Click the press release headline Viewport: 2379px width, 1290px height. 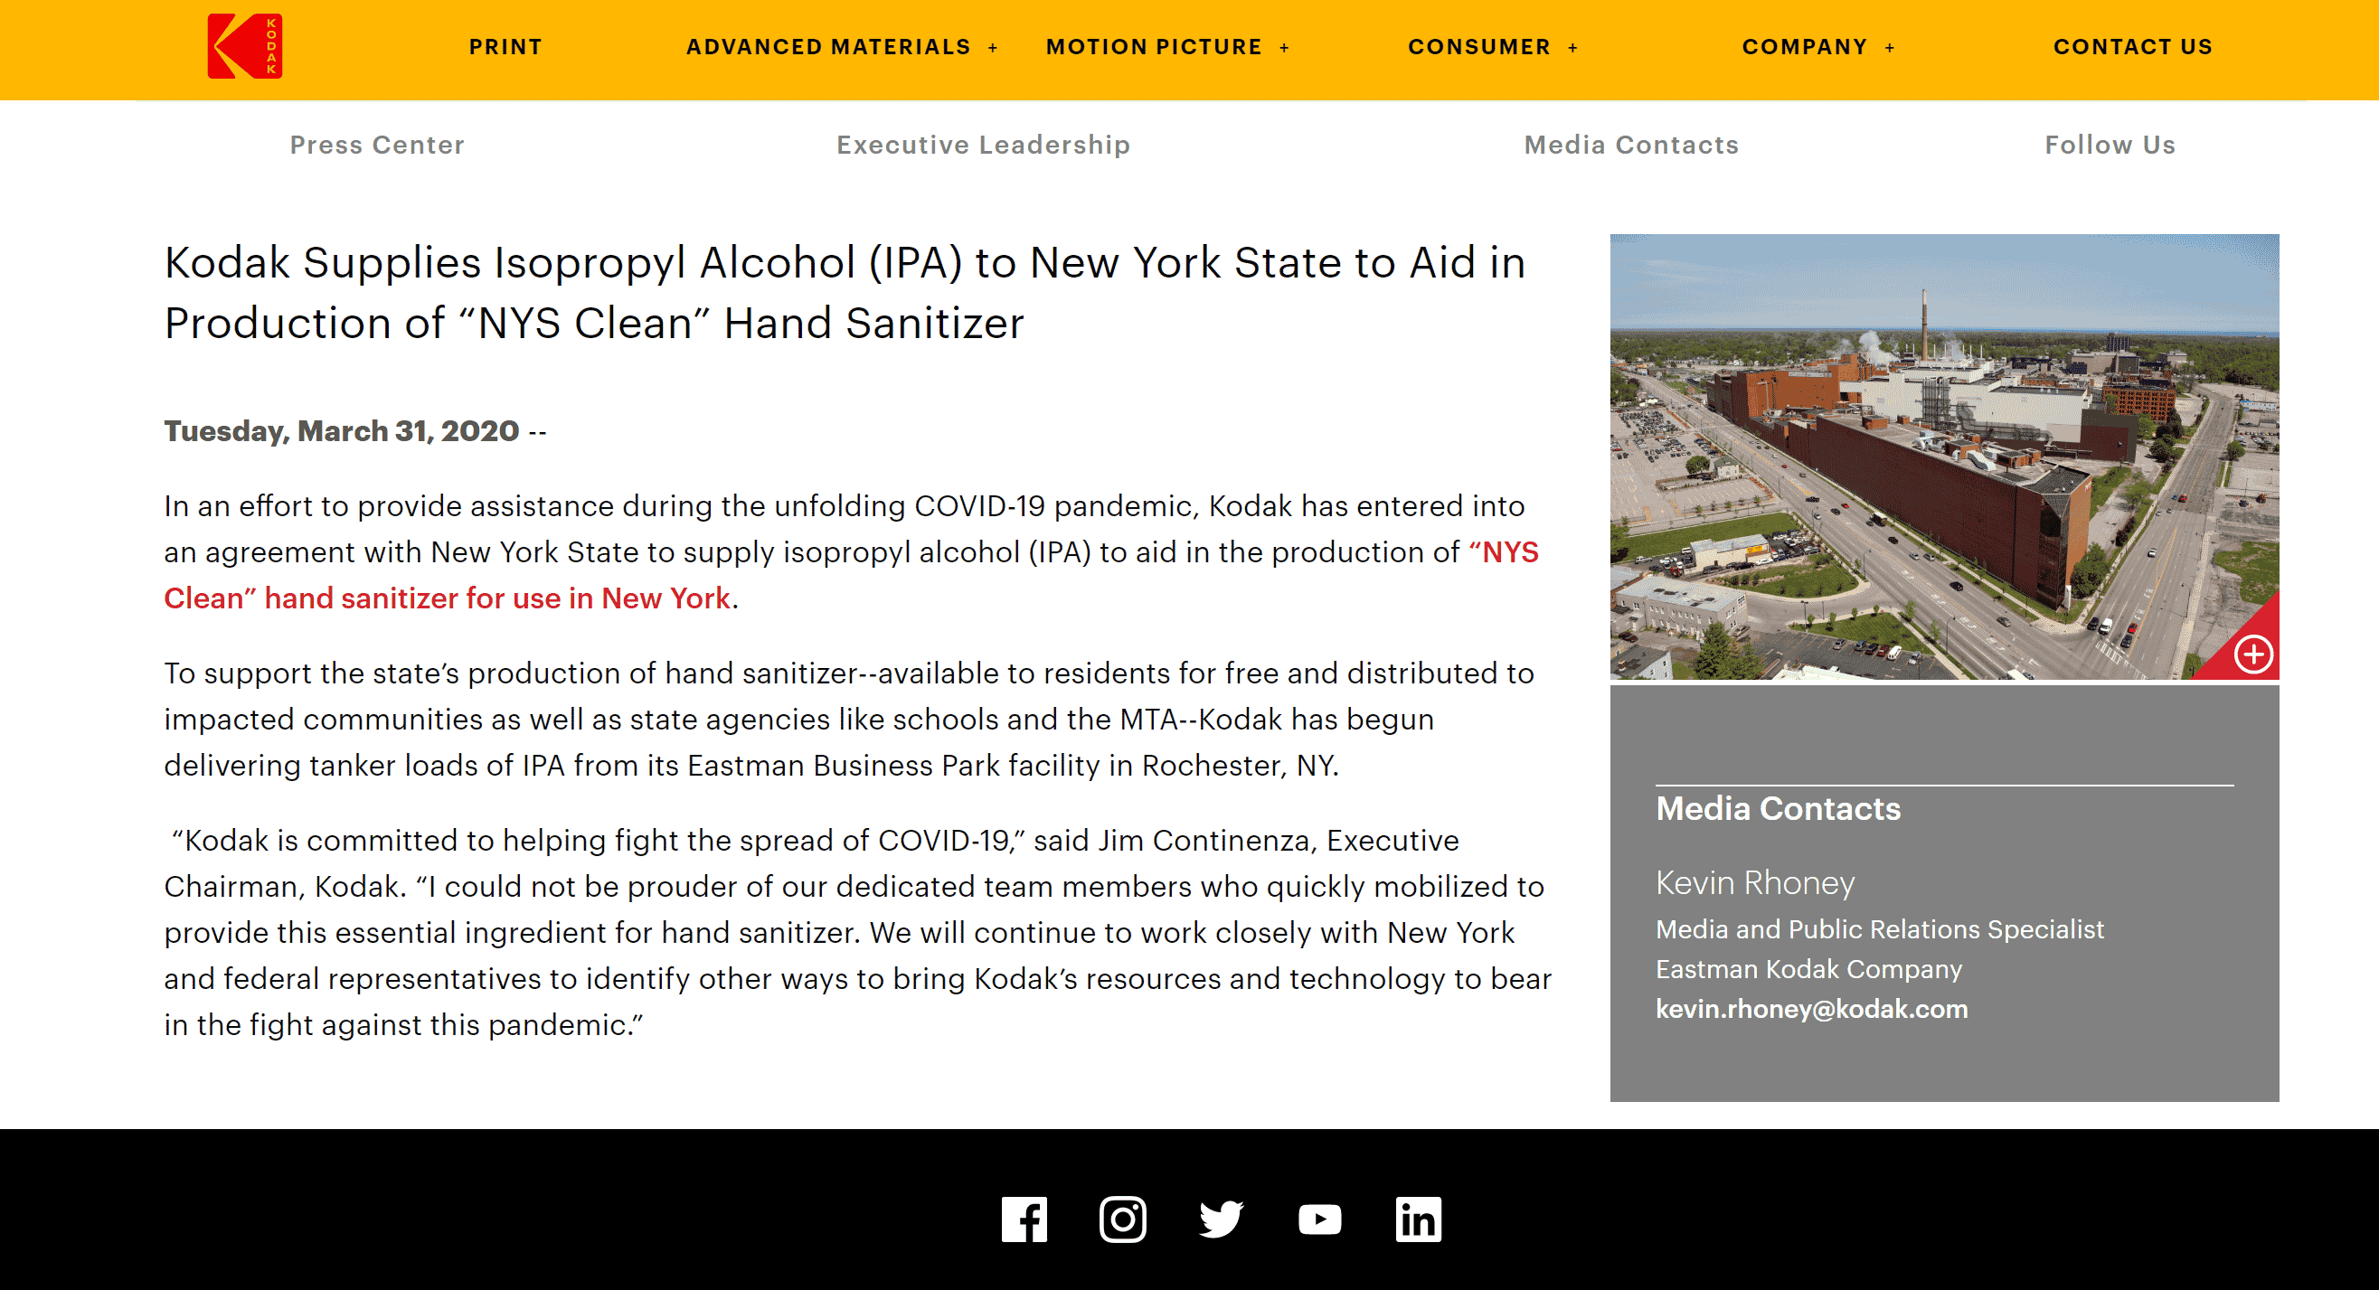click(x=845, y=293)
